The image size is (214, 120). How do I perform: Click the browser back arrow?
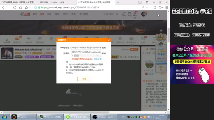tap(3, 7)
